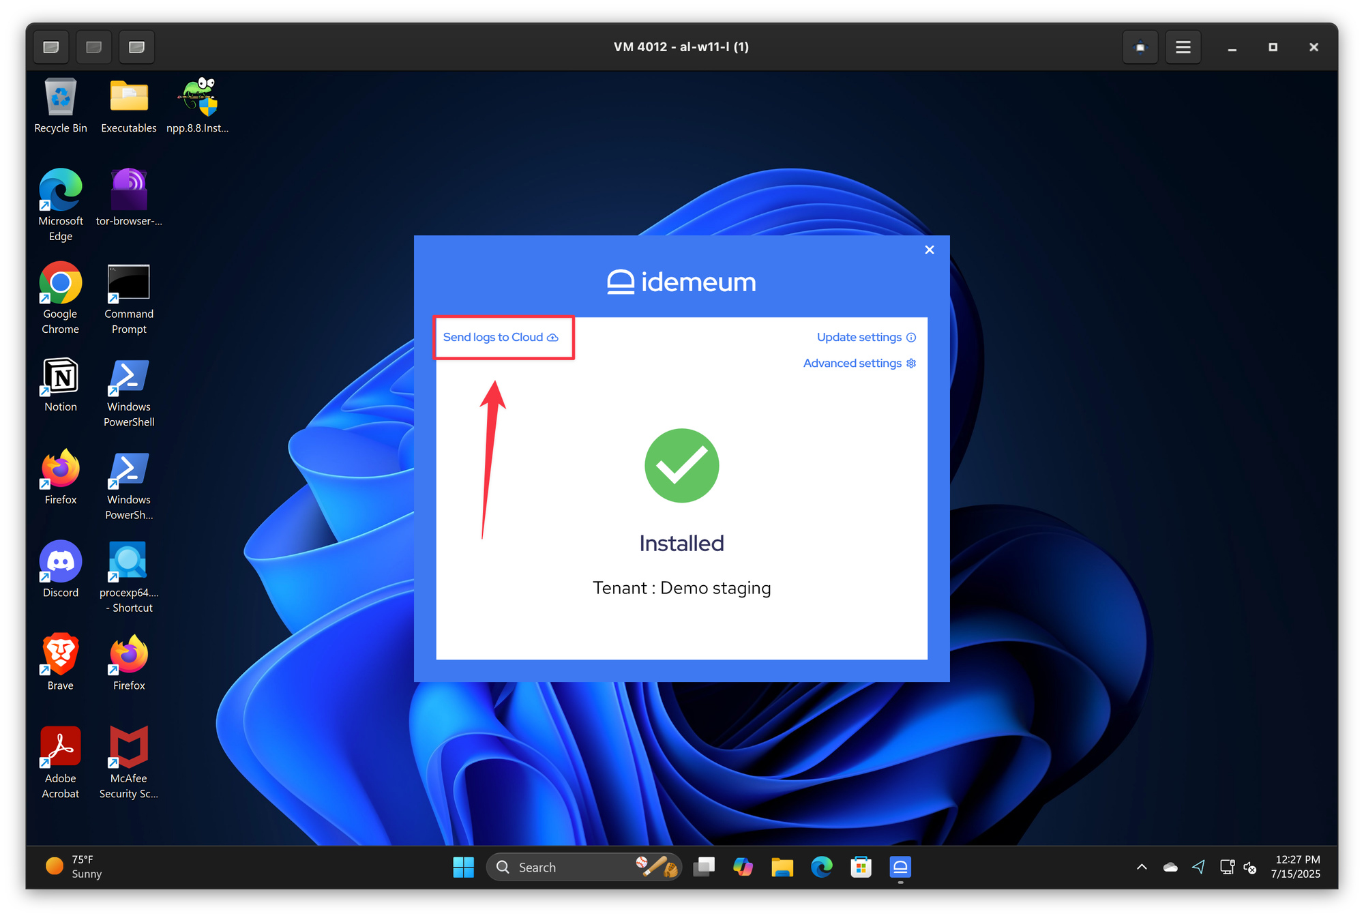Click the taskbar Search box
Screen dimensions: 1364x918
pos(584,867)
